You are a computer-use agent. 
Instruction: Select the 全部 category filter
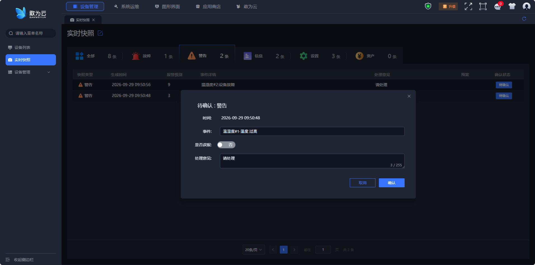tap(95, 56)
